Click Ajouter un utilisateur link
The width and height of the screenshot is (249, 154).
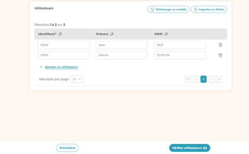point(61,67)
